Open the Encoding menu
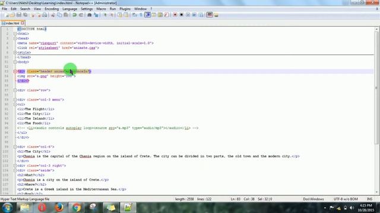This screenshot has height=213, width=380. pos(52,9)
